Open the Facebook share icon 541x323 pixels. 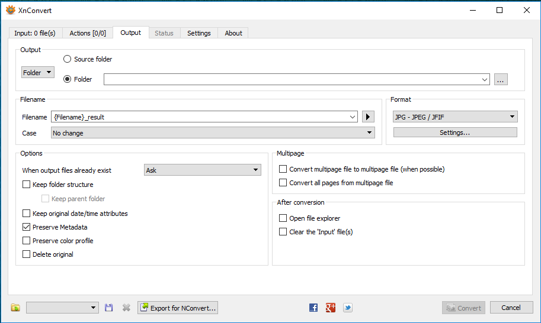(313, 308)
